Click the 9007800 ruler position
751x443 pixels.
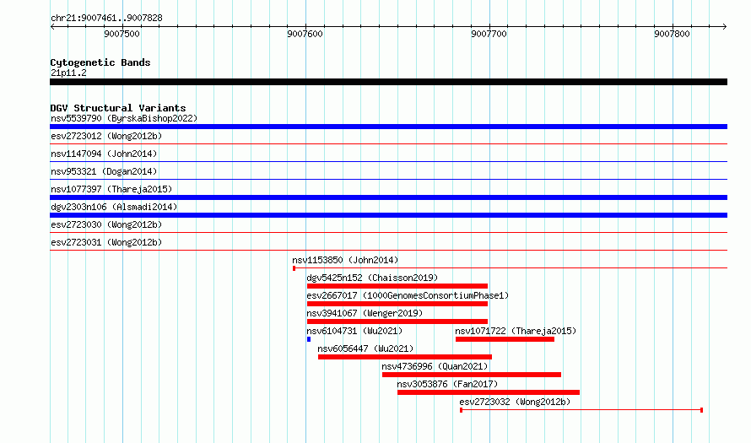pos(672,34)
